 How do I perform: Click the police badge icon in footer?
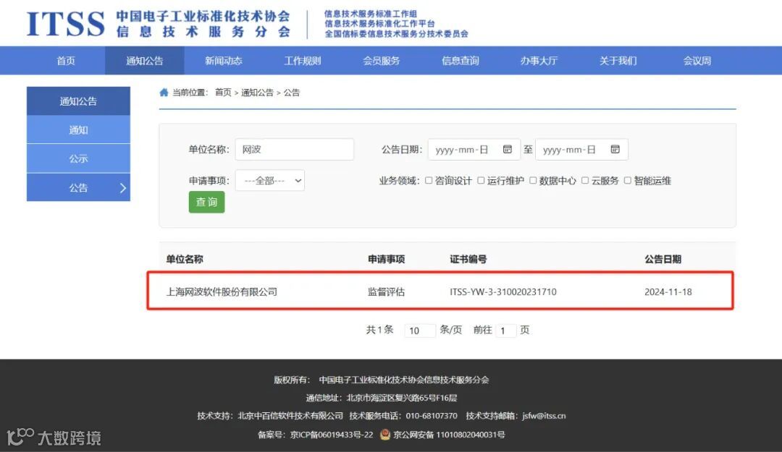click(x=384, y=434)
